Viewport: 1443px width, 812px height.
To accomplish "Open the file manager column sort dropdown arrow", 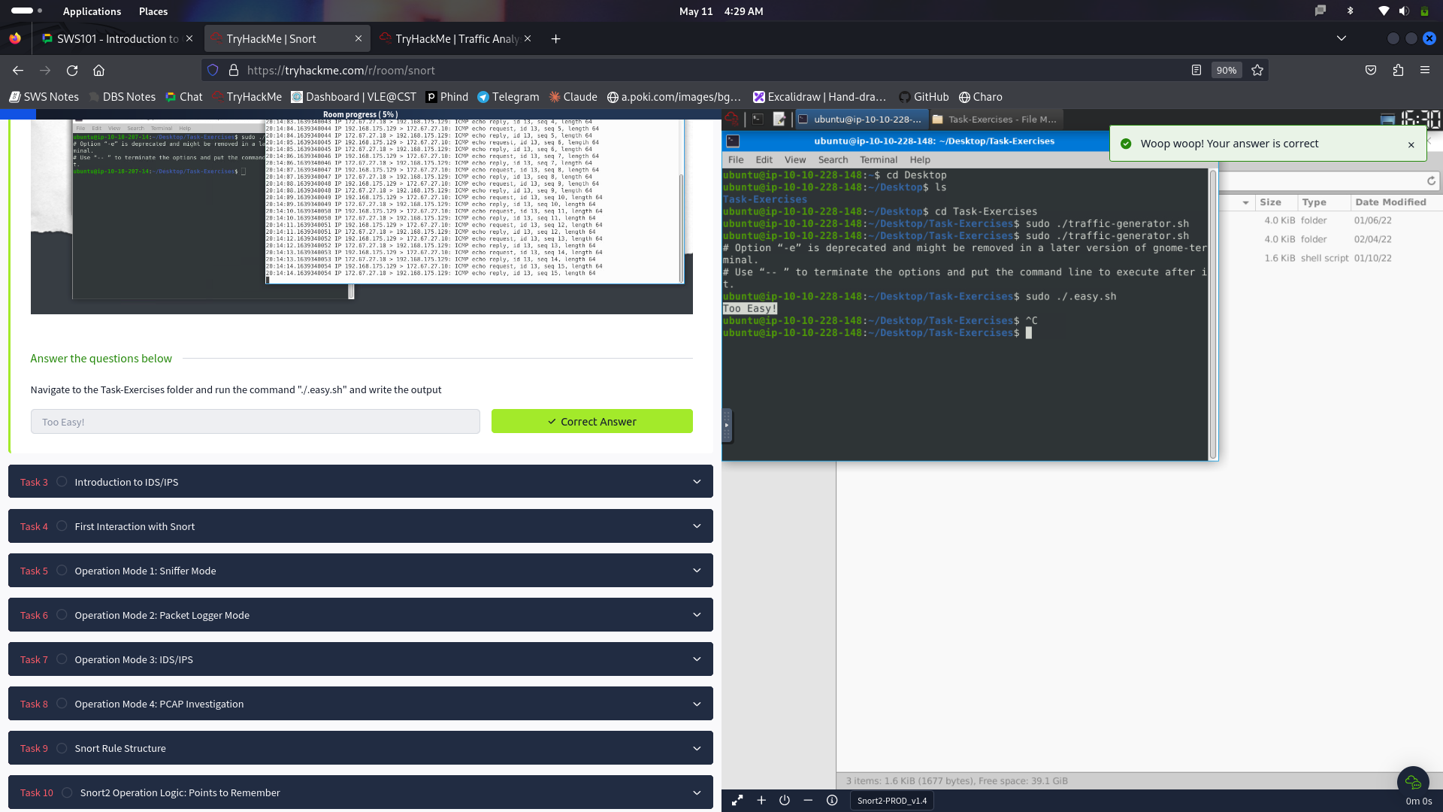I will pos(1245,202).
